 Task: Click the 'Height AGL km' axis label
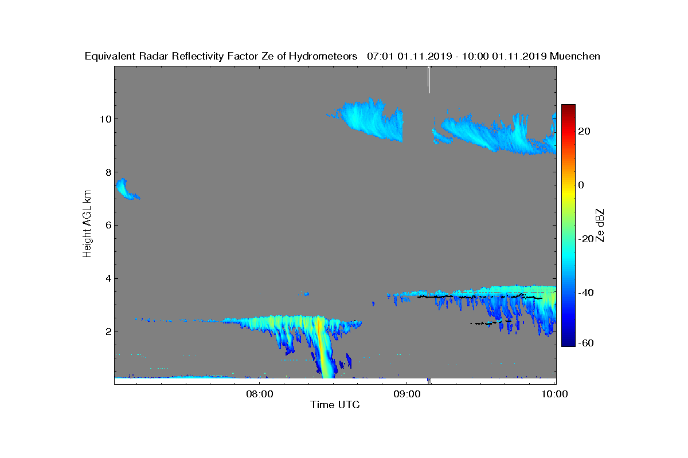pyautogui.click(x=87, y=224)
